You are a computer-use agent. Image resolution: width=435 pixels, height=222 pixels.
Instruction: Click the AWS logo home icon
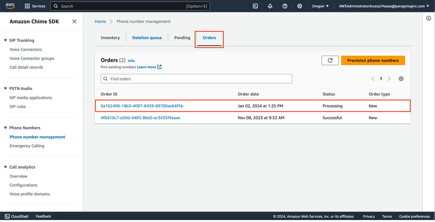[x=10, y=6]
